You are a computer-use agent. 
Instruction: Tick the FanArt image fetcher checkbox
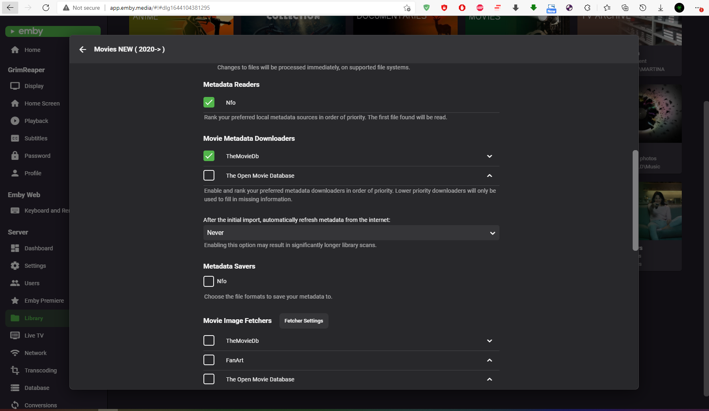209,360
